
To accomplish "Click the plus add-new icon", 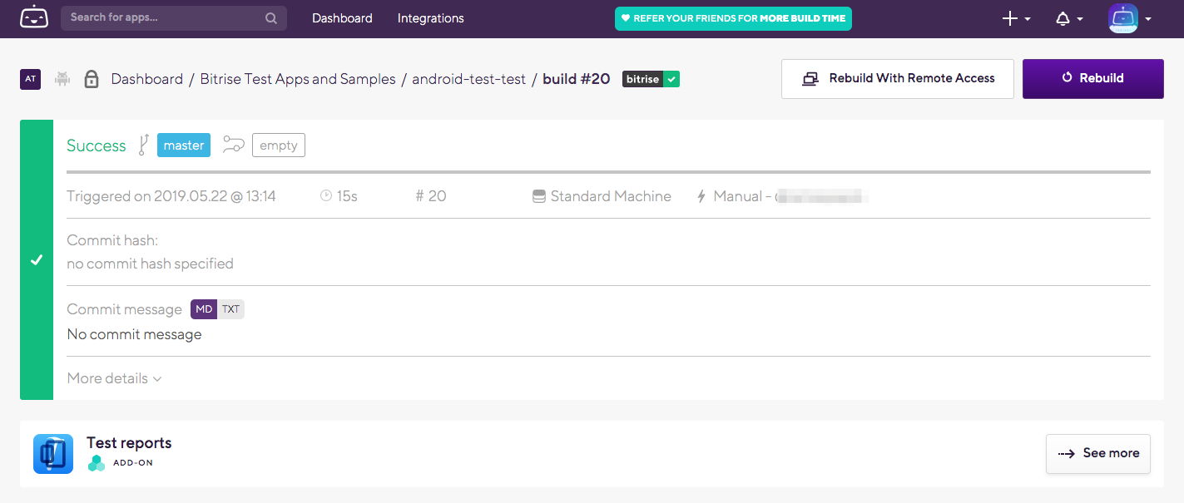I will coord(1009,18).
